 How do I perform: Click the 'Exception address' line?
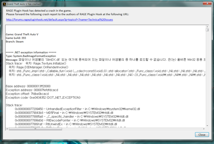pyautogui.click(x=32, y=90)
